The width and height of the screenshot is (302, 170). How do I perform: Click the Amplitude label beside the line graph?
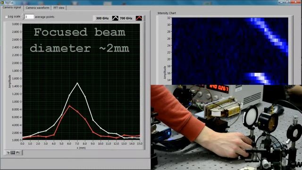(9, 82)
